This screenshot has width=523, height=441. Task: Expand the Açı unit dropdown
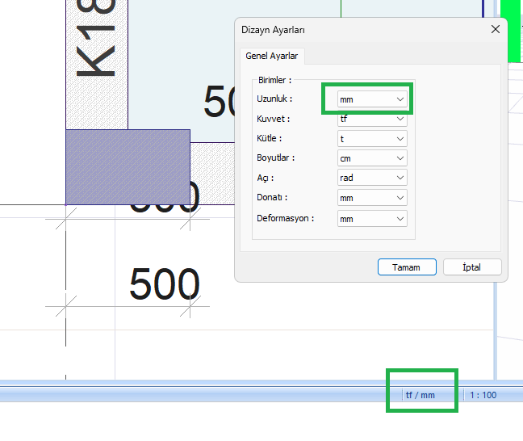pyautogui.click(x=372, y=178)
